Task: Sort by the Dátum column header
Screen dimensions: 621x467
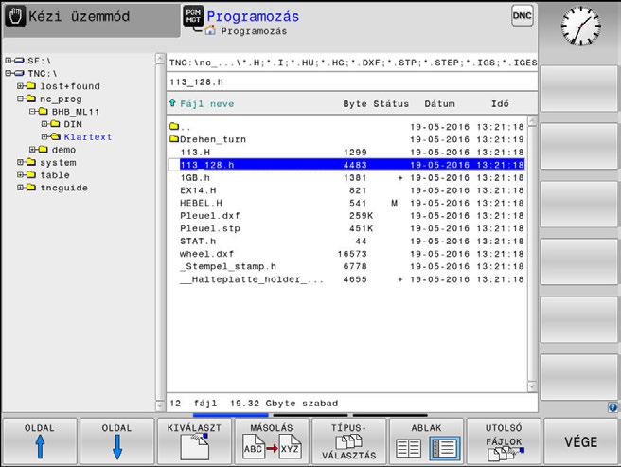Action: [x=439, y=104]
